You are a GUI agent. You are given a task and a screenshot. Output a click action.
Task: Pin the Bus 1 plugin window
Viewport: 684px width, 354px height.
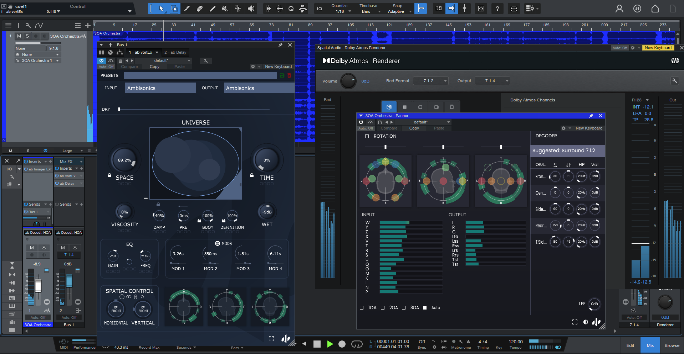coord(280,45)
